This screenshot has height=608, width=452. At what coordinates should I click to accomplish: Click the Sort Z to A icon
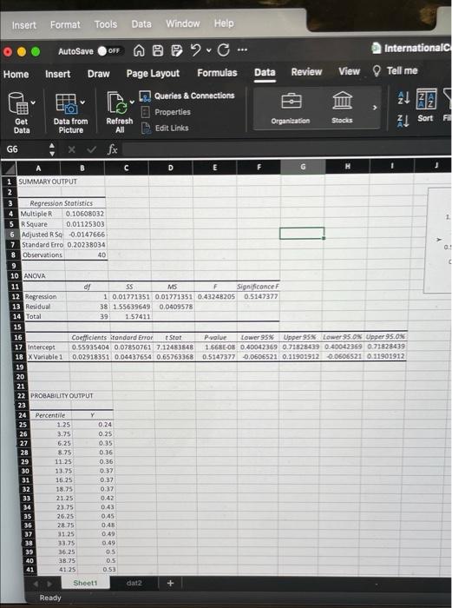[x=403, y=122]
